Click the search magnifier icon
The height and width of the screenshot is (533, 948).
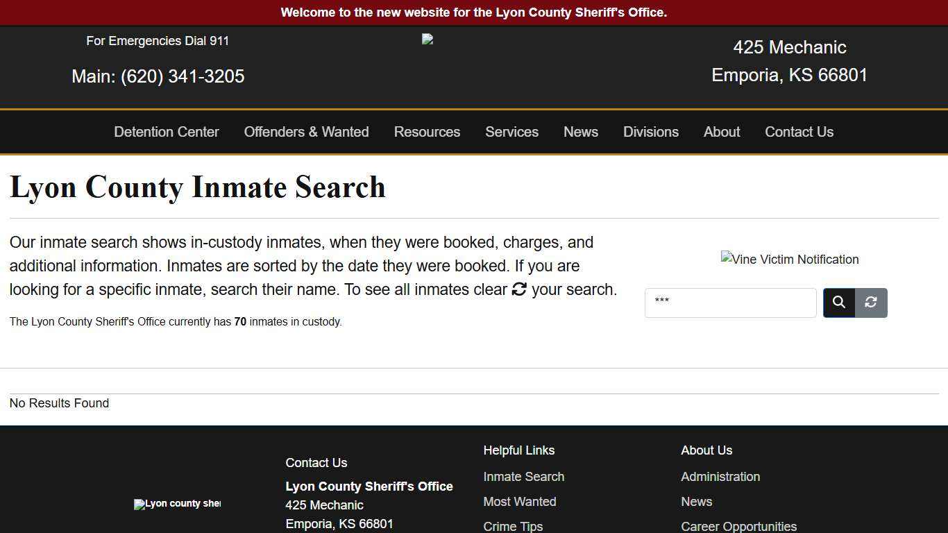pyautogui.click(x=838, y=303)
